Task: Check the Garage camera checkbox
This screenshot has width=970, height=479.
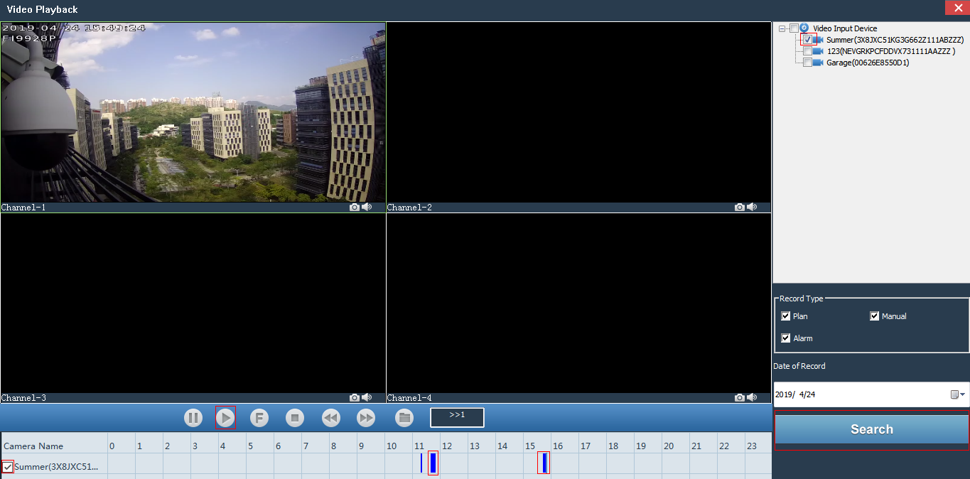Action: pos(807,62)
